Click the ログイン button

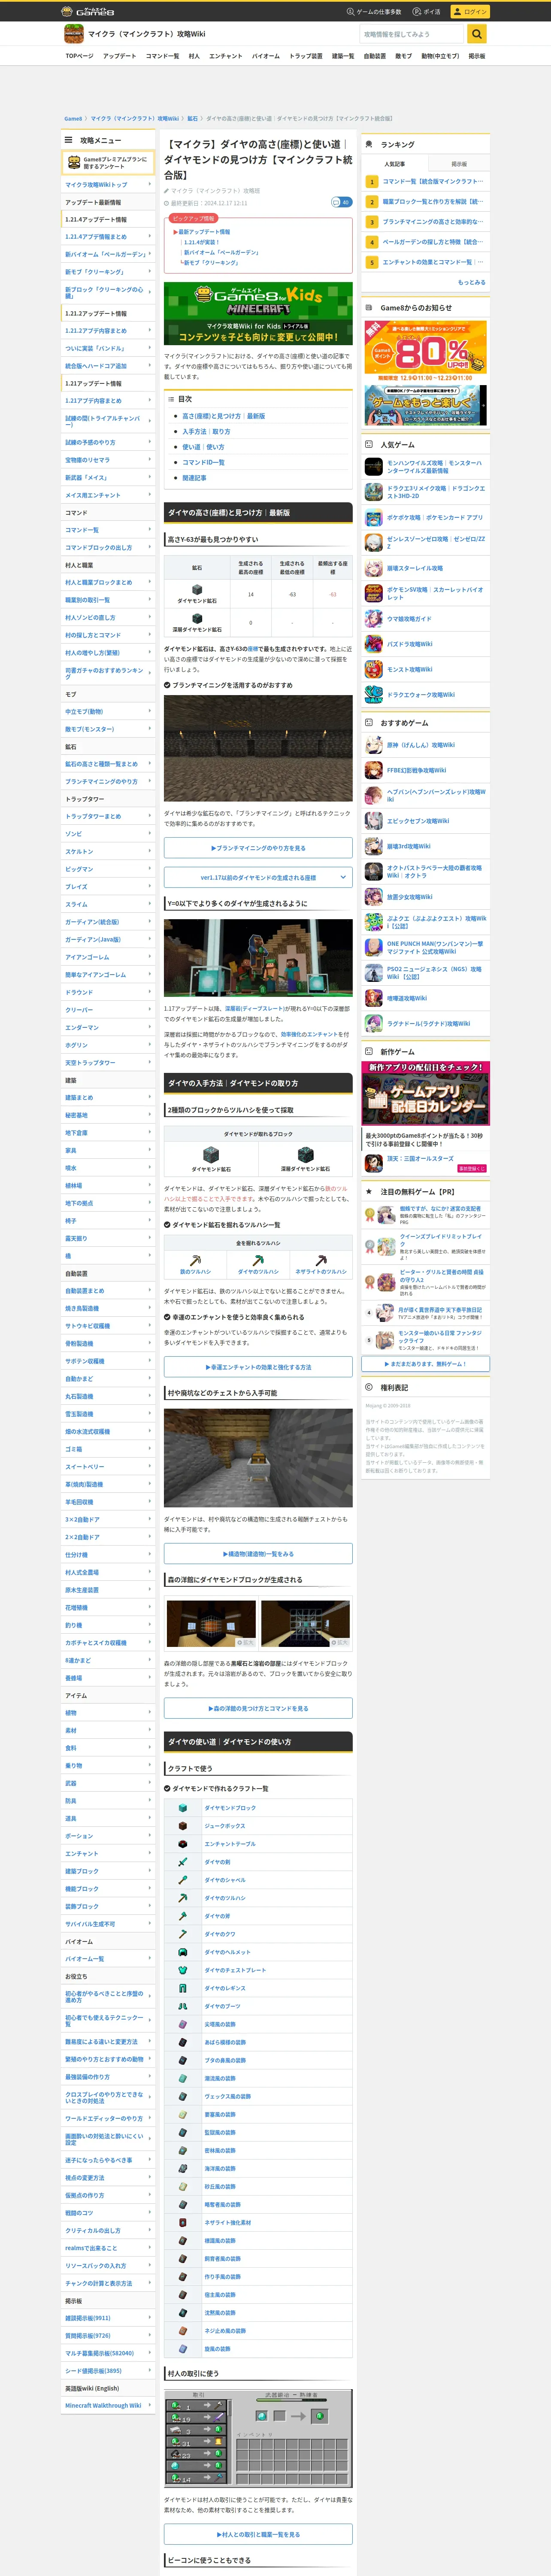pyautogui.click(x=470, y=12)
